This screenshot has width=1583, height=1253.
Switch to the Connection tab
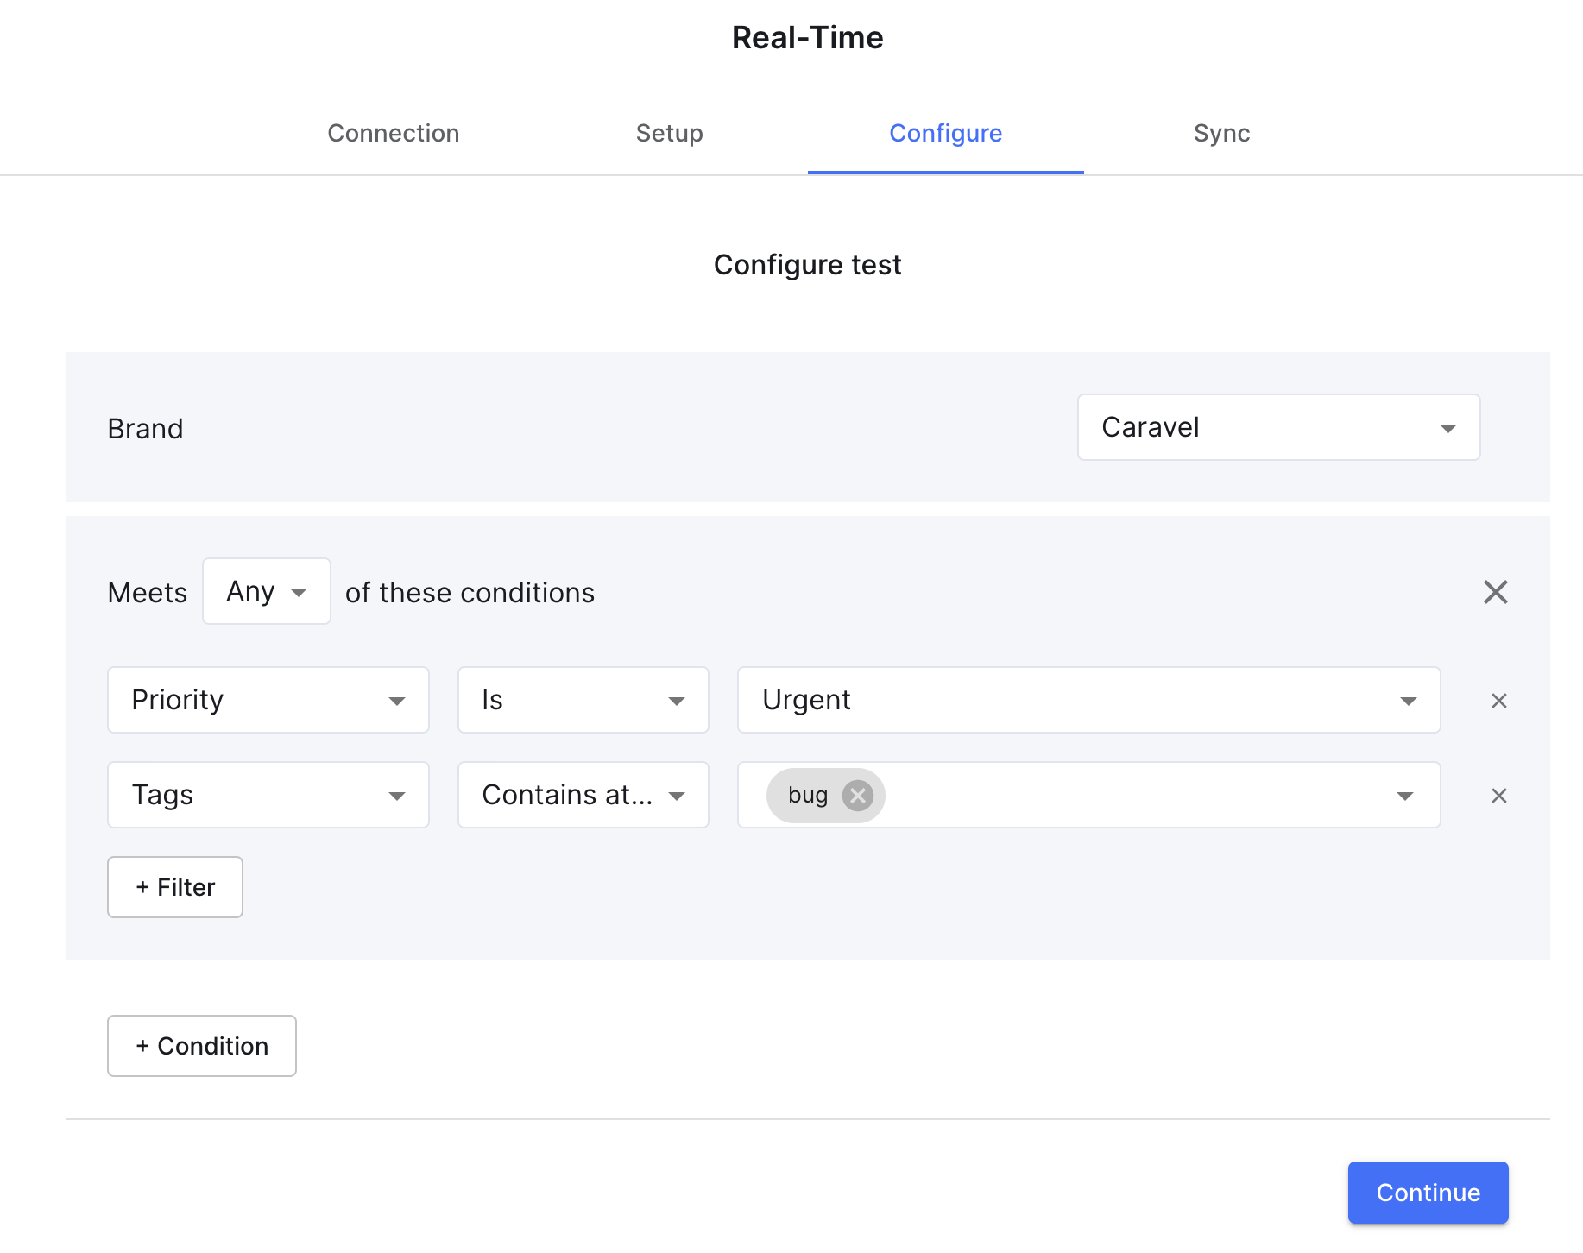coord(394,133)
